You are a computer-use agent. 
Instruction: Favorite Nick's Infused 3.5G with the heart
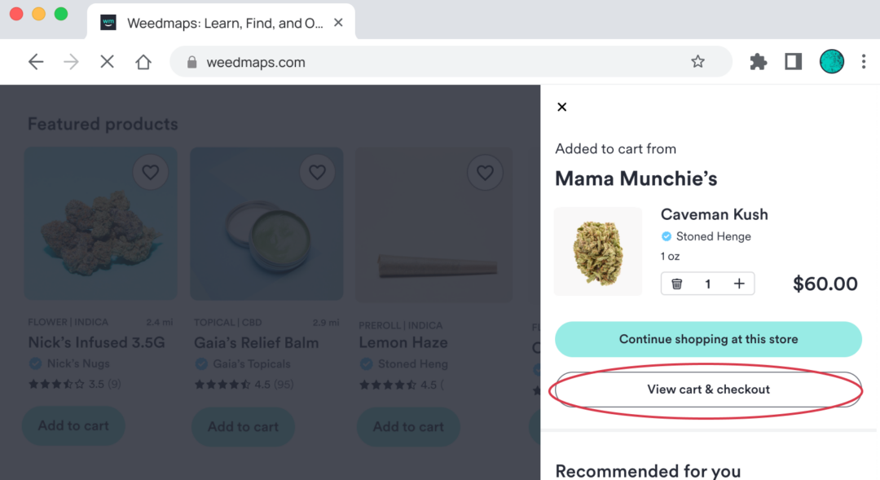[x=151, y=172]
